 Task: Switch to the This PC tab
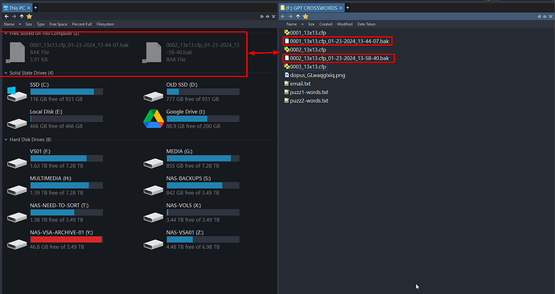[x=14, y=8]
